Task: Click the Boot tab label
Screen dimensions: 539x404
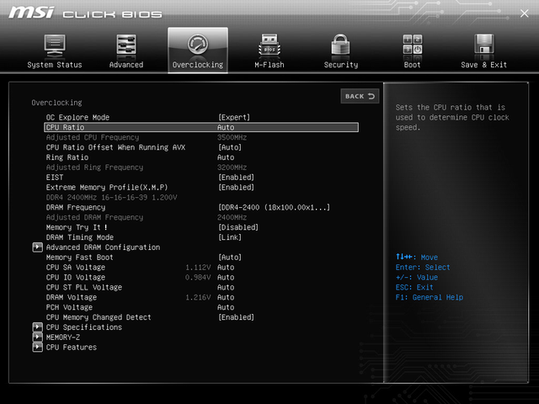Action: [x=412, y=65]
